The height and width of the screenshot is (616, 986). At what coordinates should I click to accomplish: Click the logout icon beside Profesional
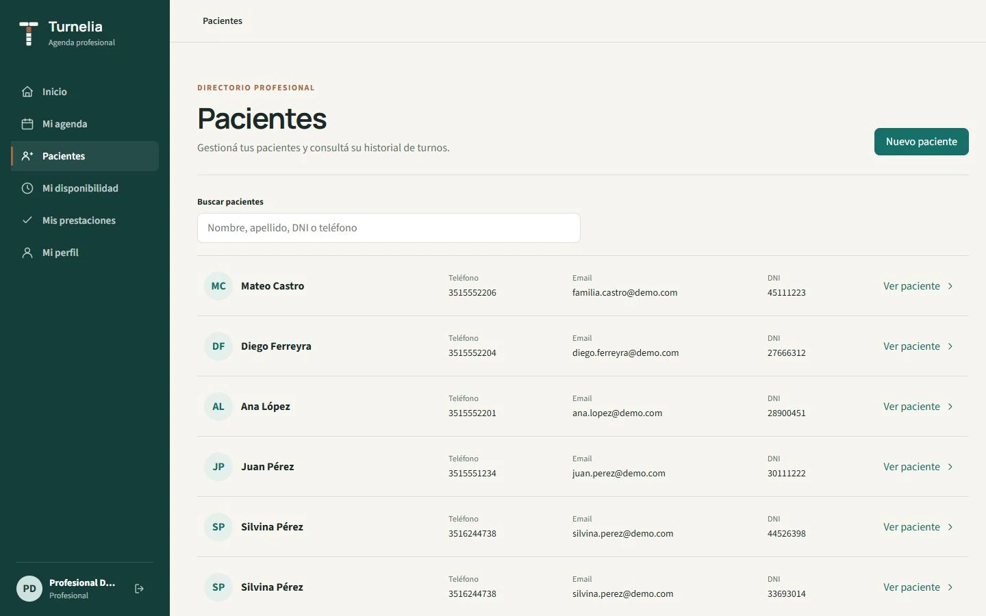[139, 589]
